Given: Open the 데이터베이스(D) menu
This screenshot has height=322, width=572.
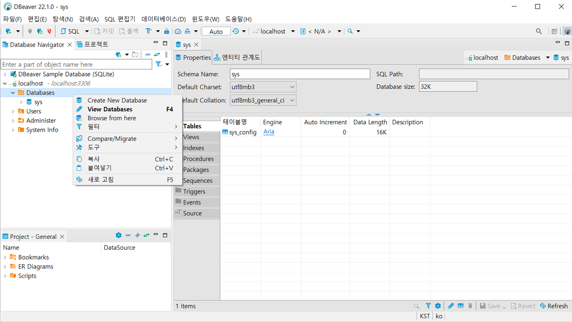Looking at the screenshot, I should 164,19.
